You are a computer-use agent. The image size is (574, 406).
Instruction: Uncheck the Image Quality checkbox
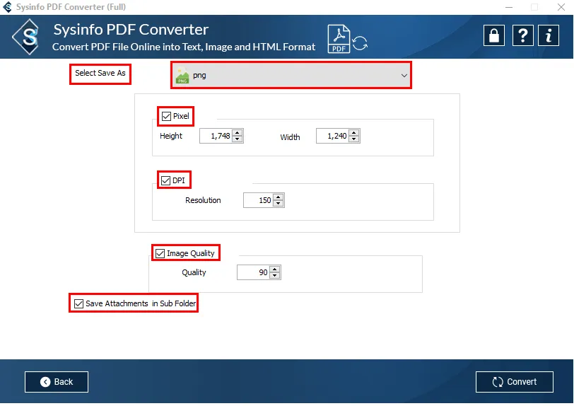160,253
